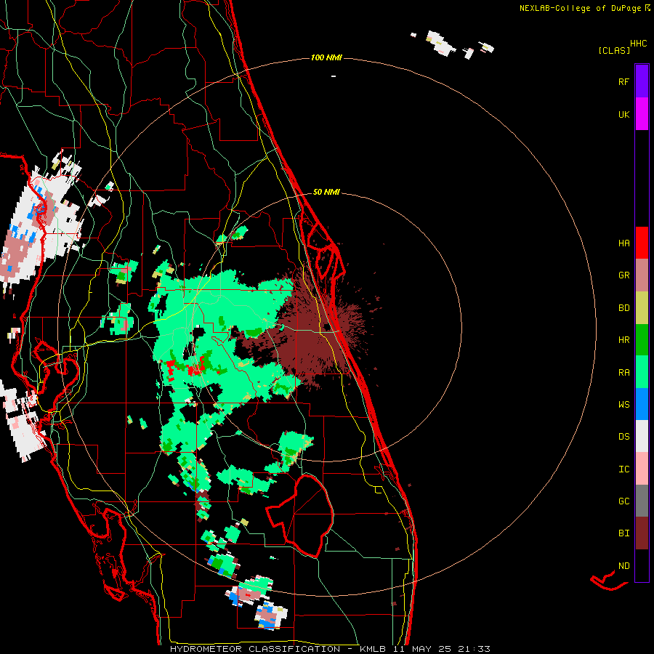Click the HA legend label
Screen dimensions: 654x654
click(623, 243)
